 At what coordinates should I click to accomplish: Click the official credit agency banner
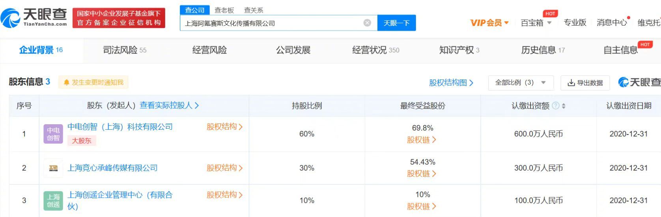(119, 18)
